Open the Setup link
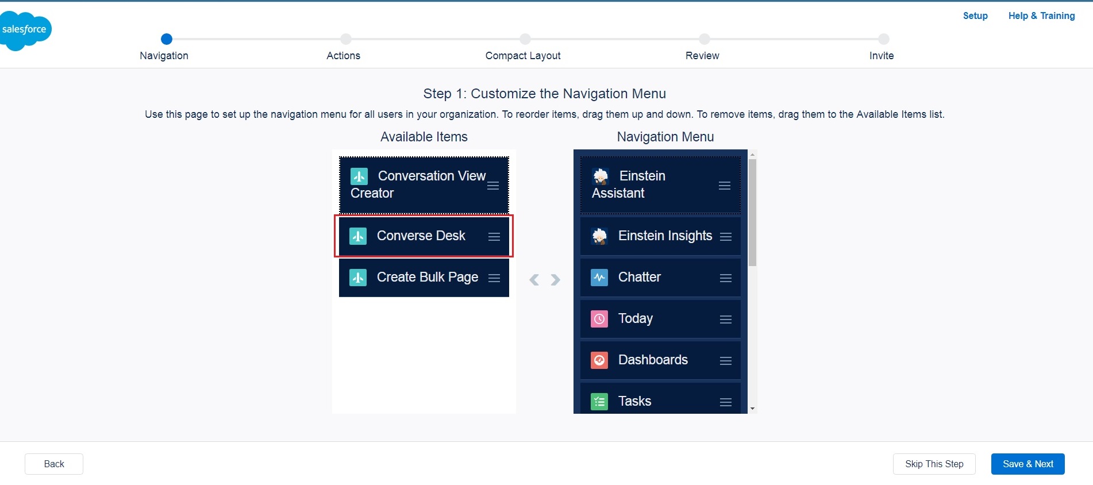Screen dimensions: 1093x485 tap(975, 16)
